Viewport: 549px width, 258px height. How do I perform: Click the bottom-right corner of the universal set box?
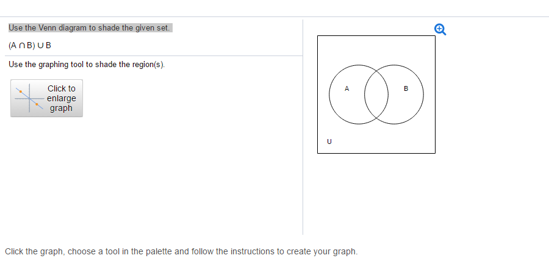pos(434,152)
